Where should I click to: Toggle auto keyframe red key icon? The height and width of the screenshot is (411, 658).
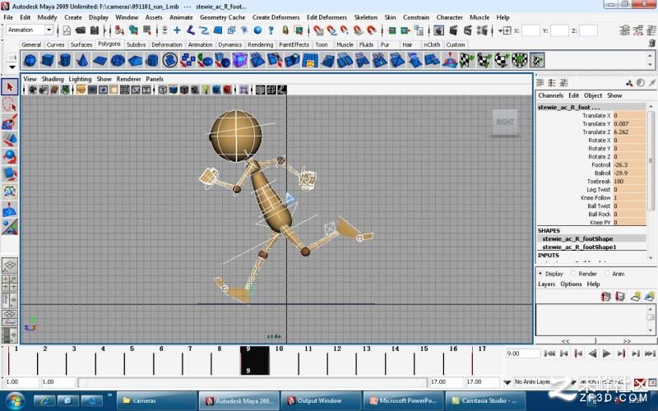point(640,382)
